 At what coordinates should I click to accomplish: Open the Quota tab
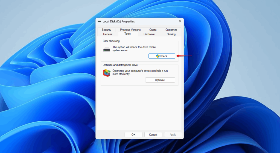tap(153, 30)
